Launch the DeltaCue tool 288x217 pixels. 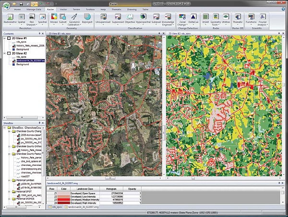(193, 19)
